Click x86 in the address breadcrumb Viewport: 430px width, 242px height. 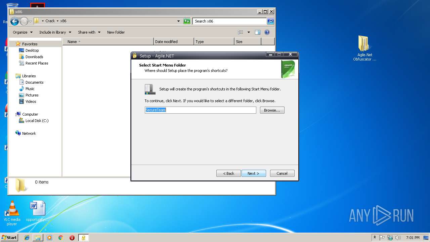63,21
